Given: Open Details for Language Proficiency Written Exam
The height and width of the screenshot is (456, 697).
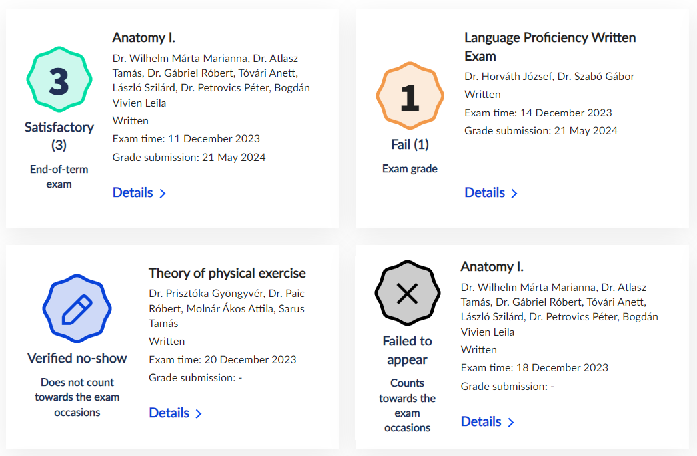Looking at the screenshot, I should tap(484, 192).
